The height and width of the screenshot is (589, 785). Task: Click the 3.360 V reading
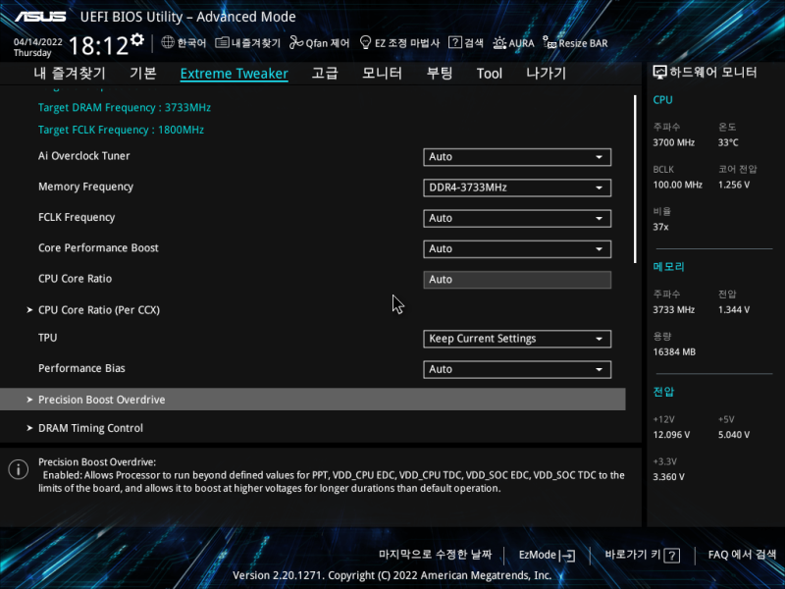tap(668, 477)
